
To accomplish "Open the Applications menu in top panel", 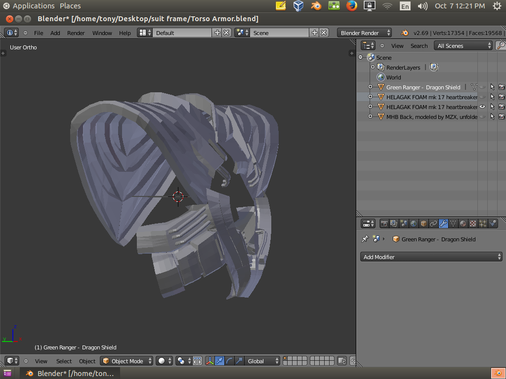I will [34, 6].
